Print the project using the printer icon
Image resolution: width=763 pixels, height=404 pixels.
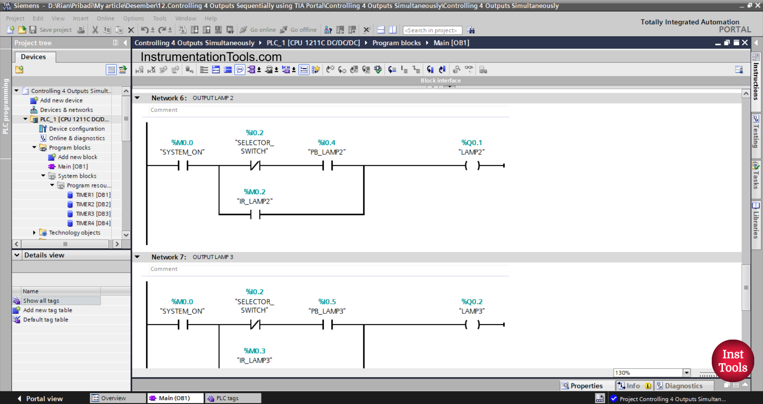(81, 30)
